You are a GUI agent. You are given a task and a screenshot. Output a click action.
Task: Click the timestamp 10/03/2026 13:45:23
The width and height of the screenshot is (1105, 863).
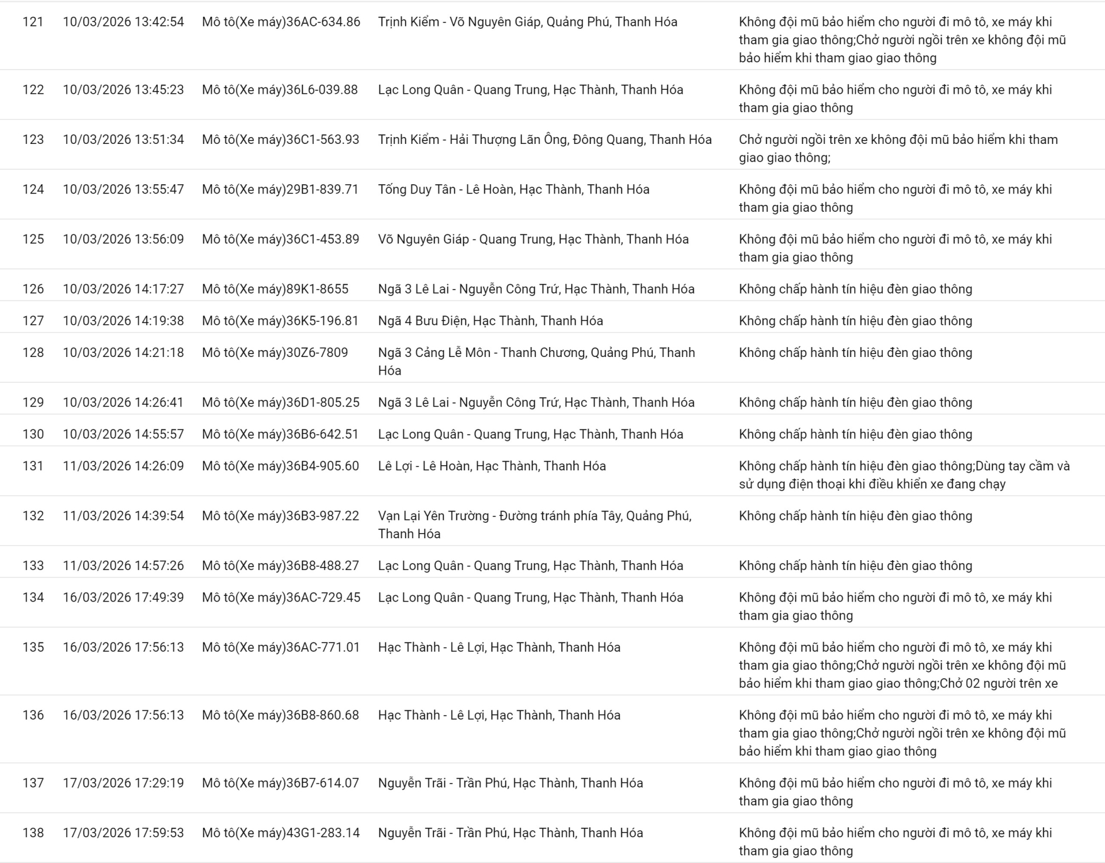coord(123,90)
